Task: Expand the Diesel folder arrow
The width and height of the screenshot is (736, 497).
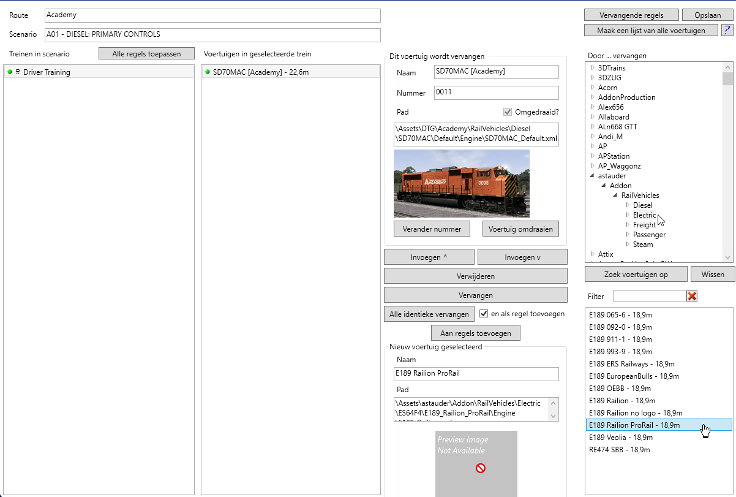Action: [x=628, y=205]
